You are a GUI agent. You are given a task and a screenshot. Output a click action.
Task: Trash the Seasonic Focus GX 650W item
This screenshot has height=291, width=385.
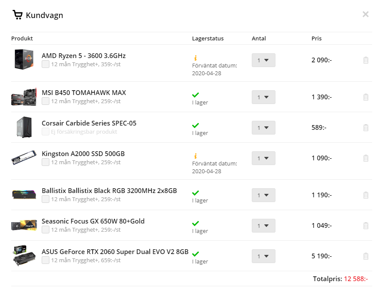pyautogui.click(x=366, y=226)
